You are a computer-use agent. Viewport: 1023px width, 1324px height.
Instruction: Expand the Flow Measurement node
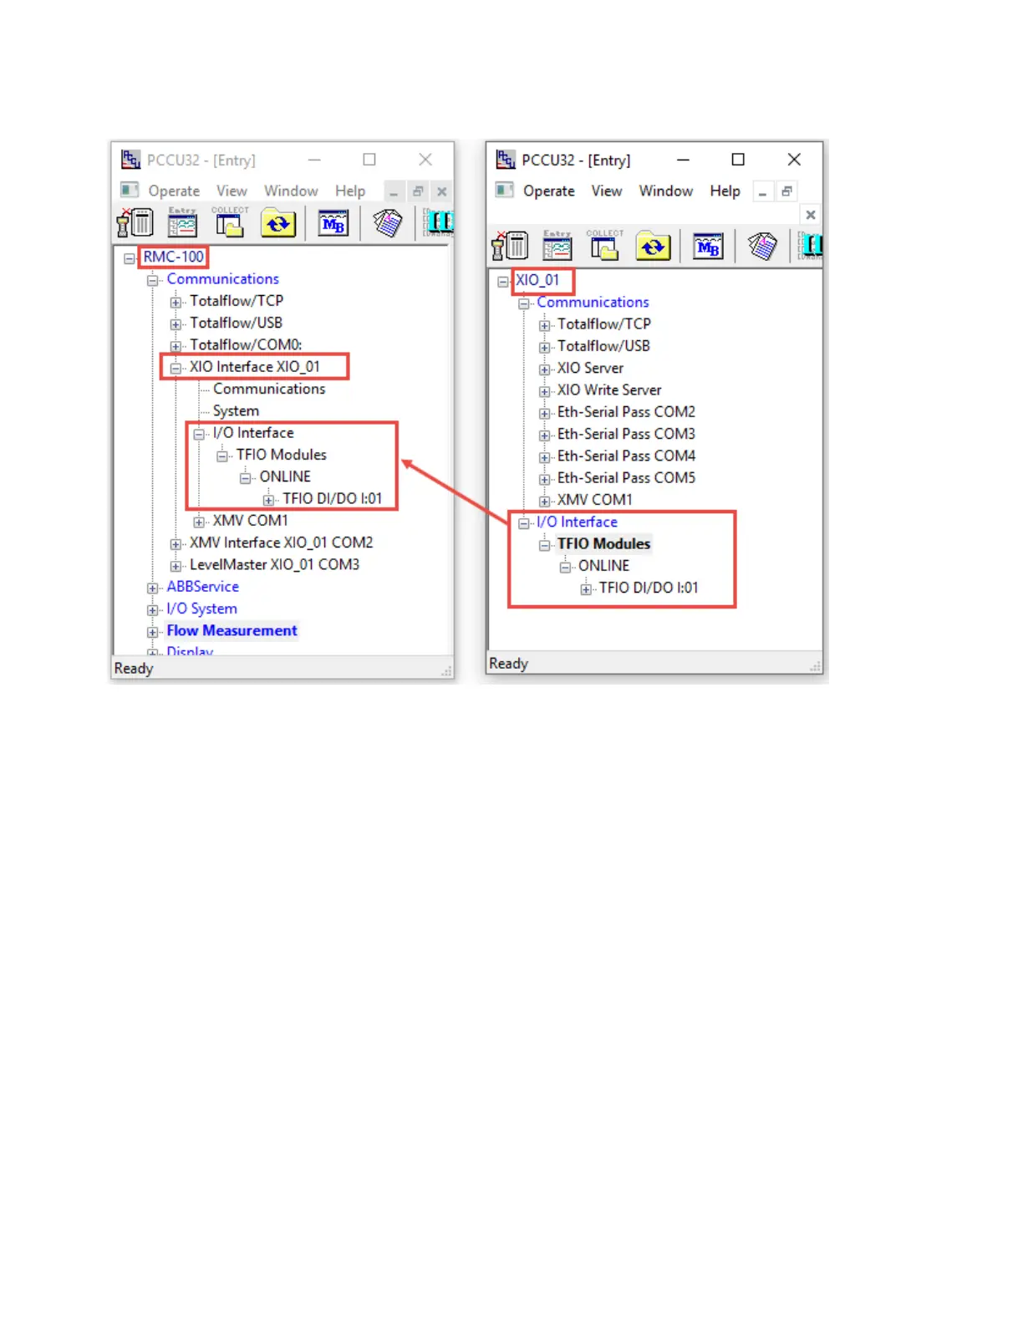pyautogui.click(x=152, y=632)
